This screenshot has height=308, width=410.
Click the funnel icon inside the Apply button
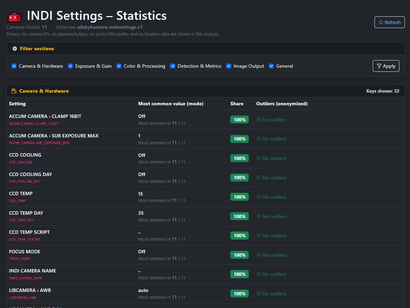click(380, 66)
